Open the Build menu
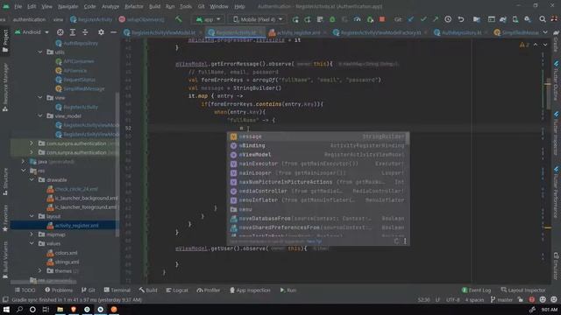Image resolution: width=561 pixels, height=315 pixels. tap(154, 6)
